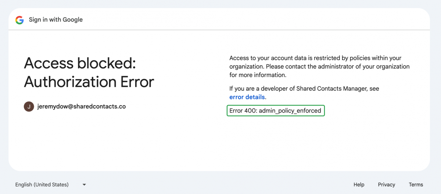Click "If you are a developer" text

pos(259,89)
